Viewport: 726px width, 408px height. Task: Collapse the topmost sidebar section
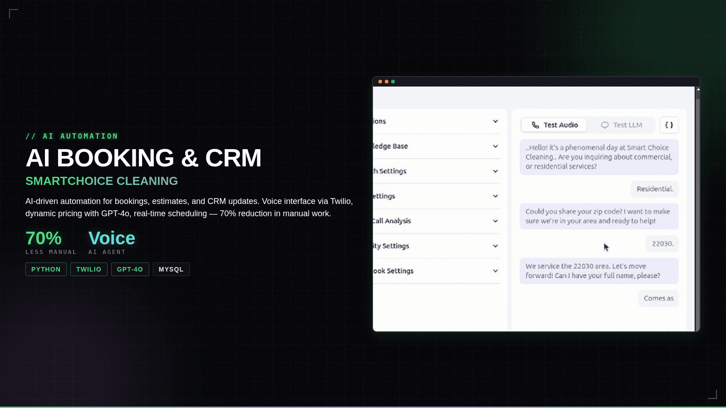pos(495,121)
